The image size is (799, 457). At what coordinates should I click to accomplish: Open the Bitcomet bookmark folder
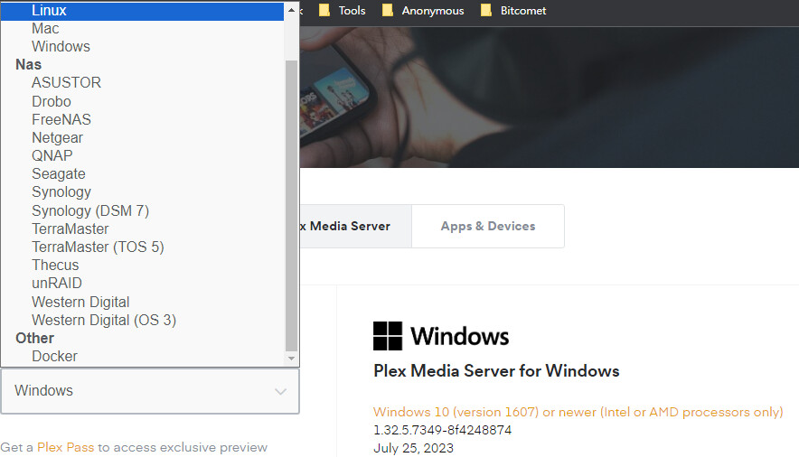point(513,11)
